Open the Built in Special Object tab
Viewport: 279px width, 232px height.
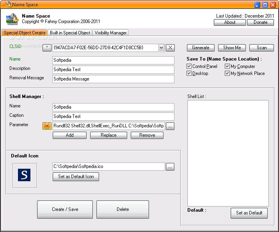click(x=70, y=32)
